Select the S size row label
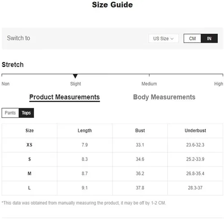 tap(30, 159)
